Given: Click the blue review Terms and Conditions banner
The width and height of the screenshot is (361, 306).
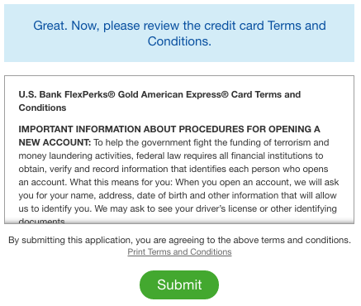Looking at the screenshot, I should pyautogui.click(x=179, y=33).
